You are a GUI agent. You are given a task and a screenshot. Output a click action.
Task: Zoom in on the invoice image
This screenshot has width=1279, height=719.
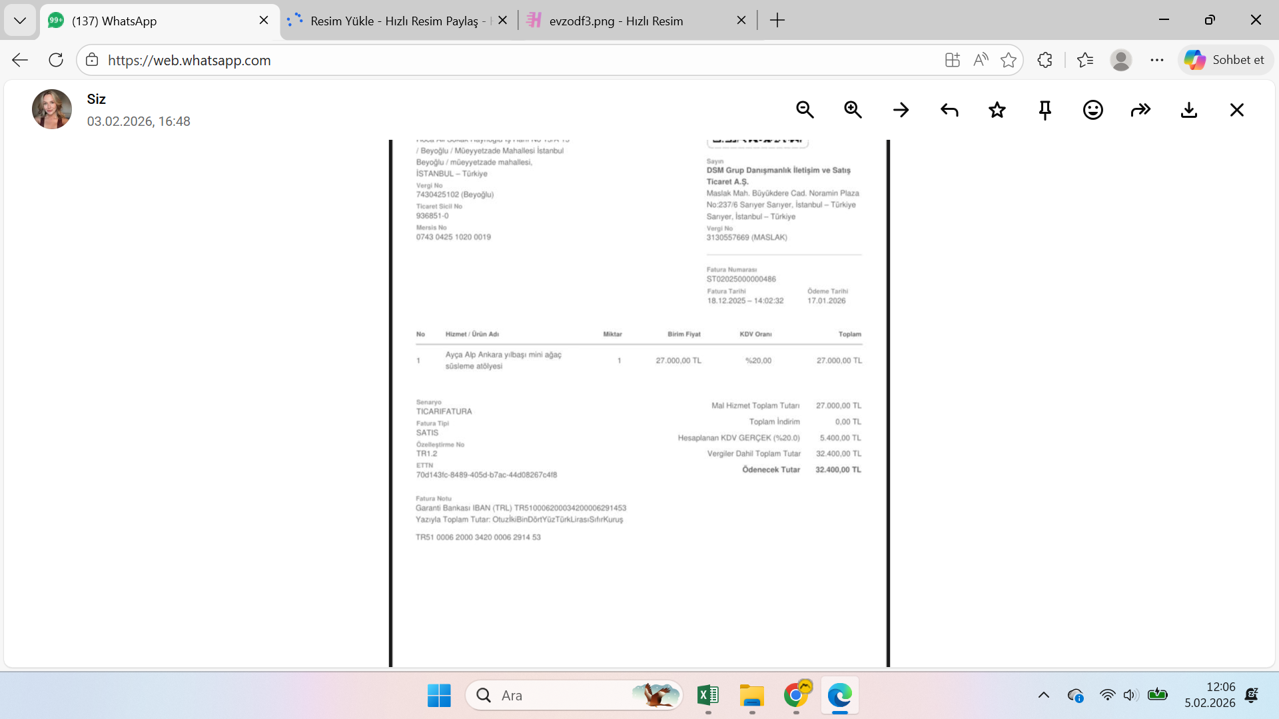(x=853, y=110)
